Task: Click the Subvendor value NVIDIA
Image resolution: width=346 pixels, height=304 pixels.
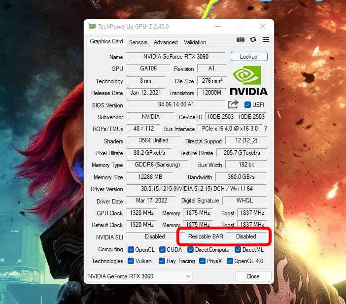Action: (151, 117)
